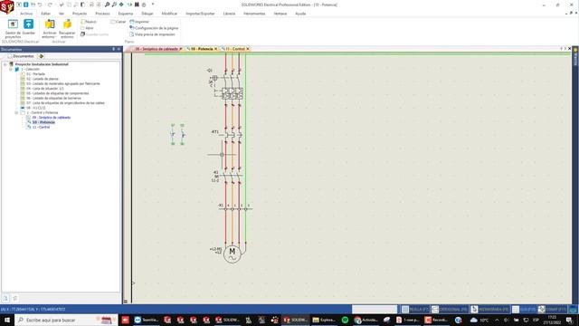Toggle the fourth mode button in status bar
579x326 pixels.
click(524, 309)
